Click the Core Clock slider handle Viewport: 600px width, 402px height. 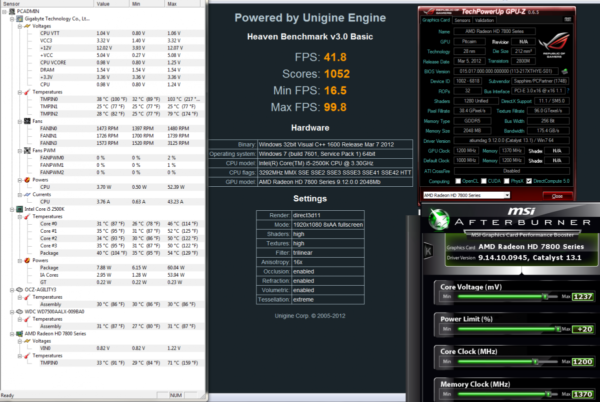[535, 361]
